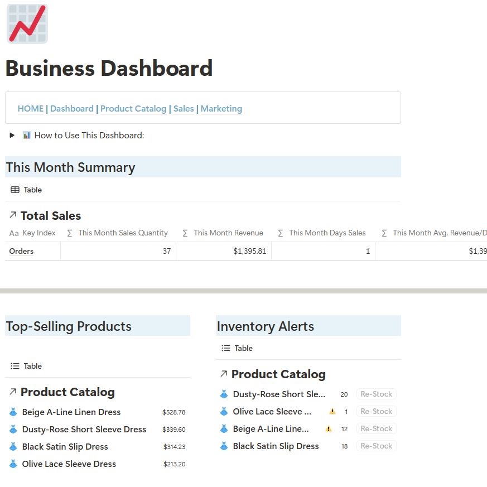Click the warning icon on the Beige A-Line Linen row
487x487 pixels.
point(329,429)
